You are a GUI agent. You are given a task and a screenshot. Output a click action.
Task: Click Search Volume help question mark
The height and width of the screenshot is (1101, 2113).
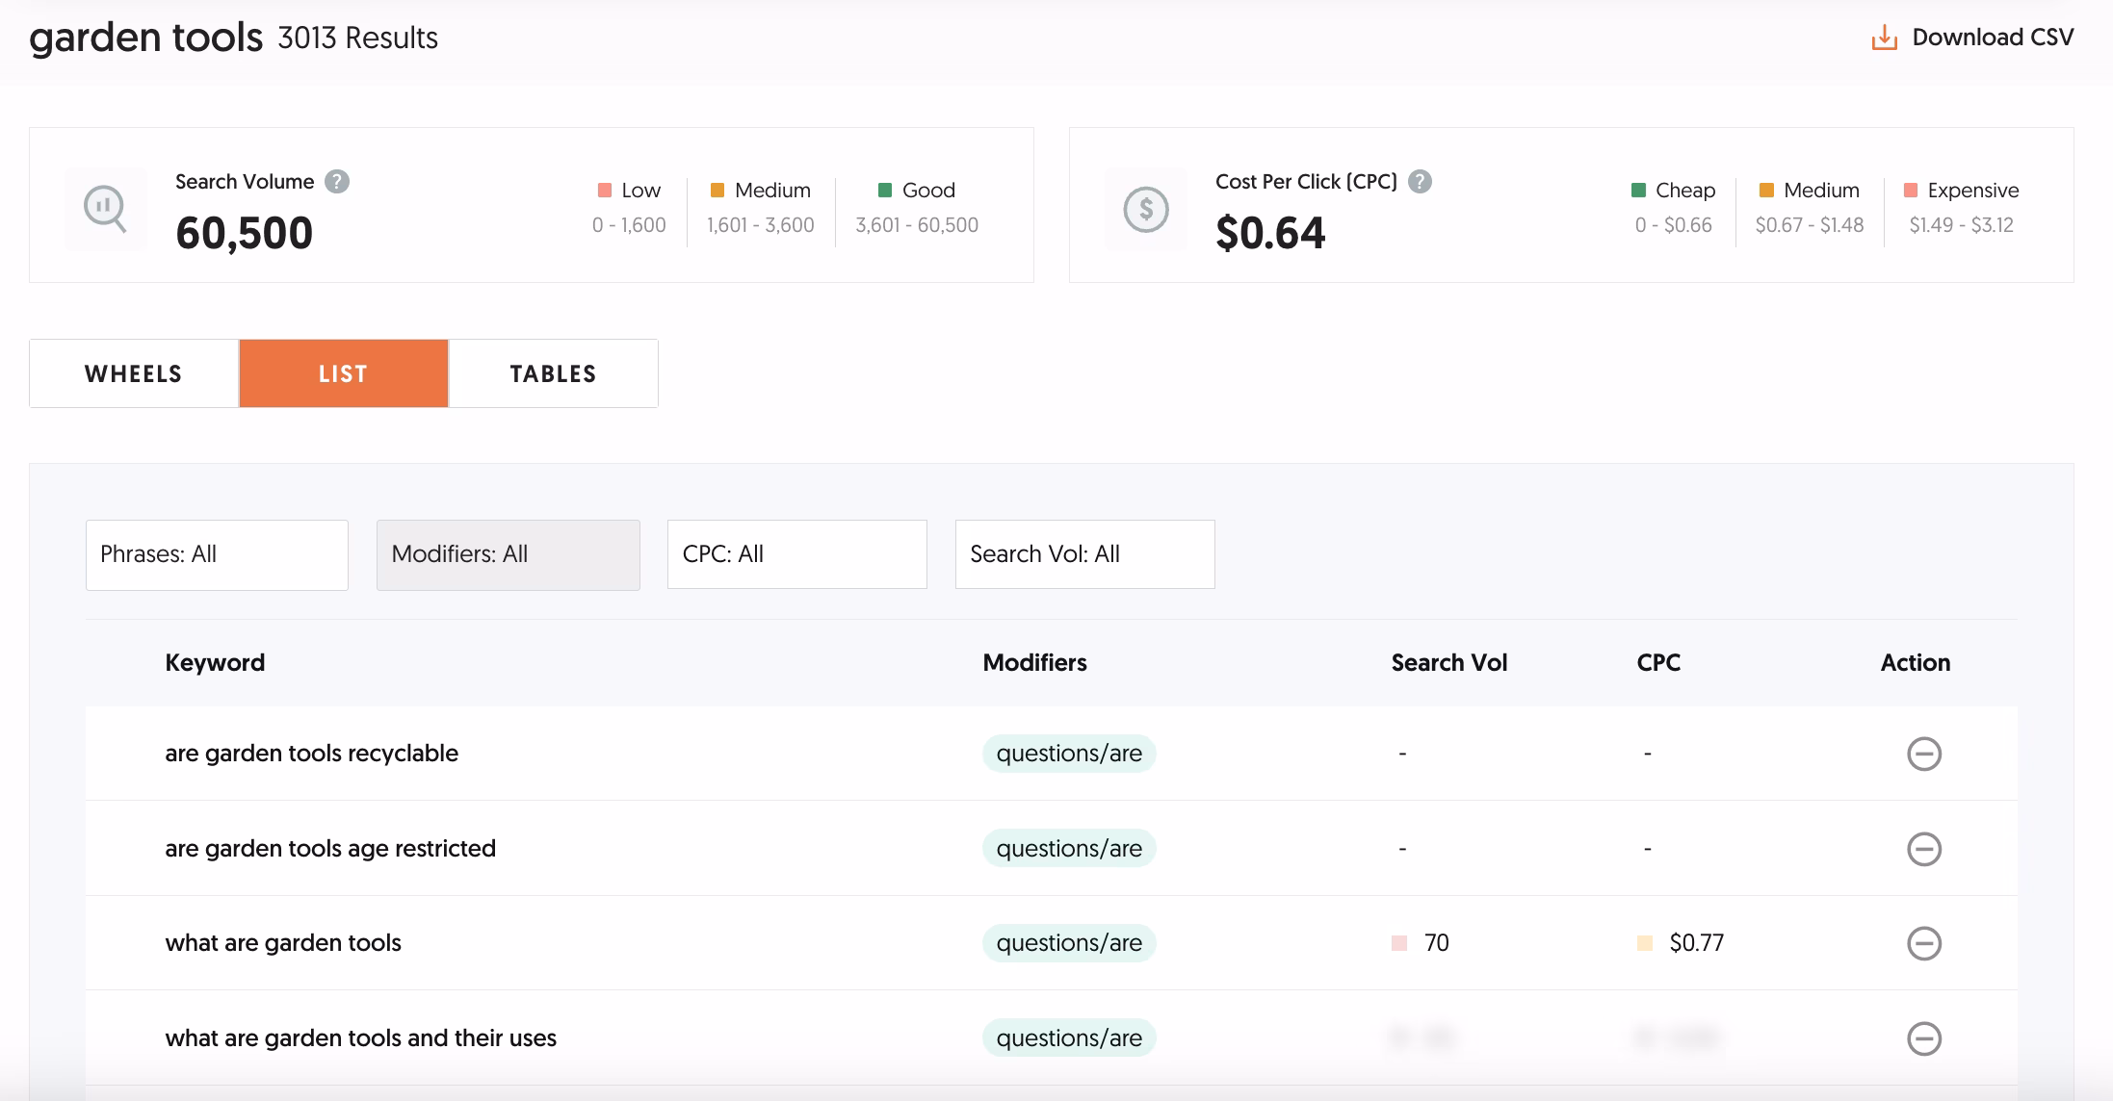337,182
